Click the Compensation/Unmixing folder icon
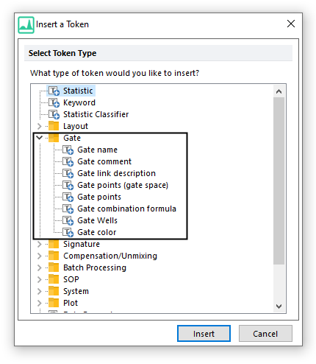 pos(54,256)
